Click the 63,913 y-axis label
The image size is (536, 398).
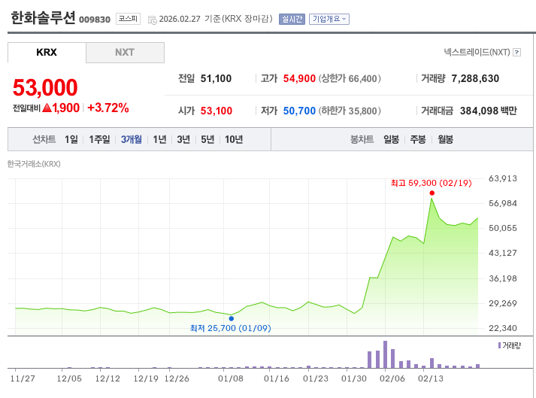pyautogui.click(x=502, y=178)
